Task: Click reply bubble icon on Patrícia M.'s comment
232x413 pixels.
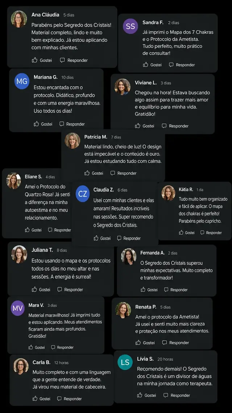Action: coord(113,173)
